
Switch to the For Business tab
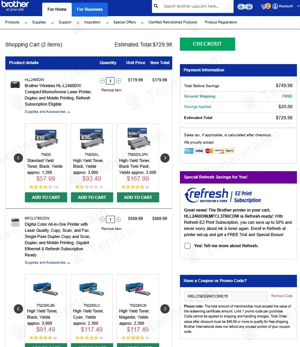point(90,9)
